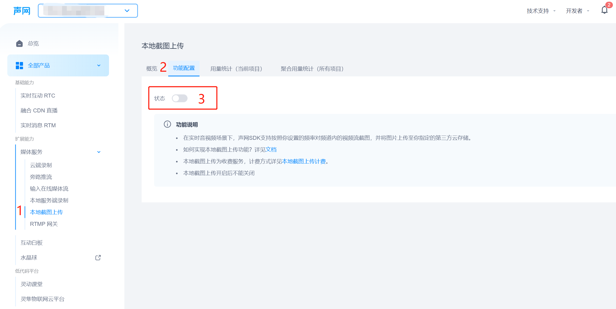Open the notification bell icon
The height and width of the screenshot is (309, 616).
pyautogui.click(x=604, y=10)
